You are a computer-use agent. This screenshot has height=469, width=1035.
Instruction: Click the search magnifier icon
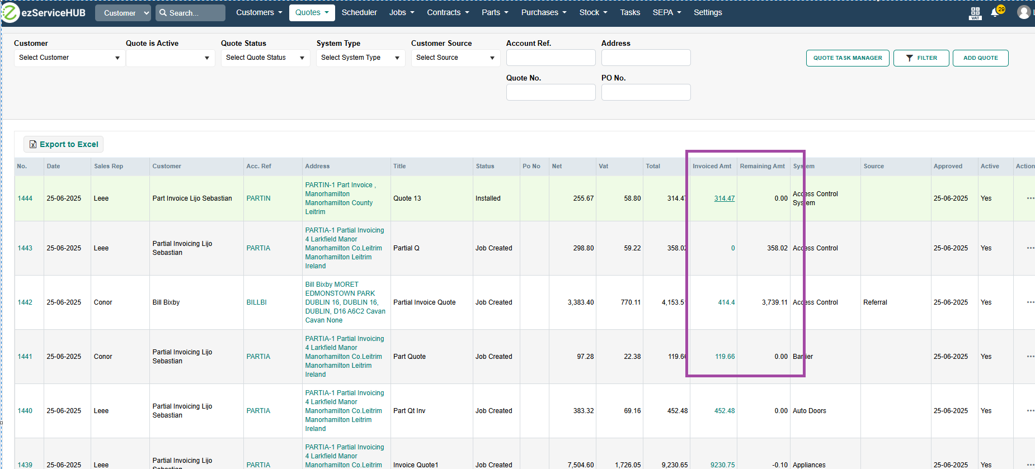(163, 13)
